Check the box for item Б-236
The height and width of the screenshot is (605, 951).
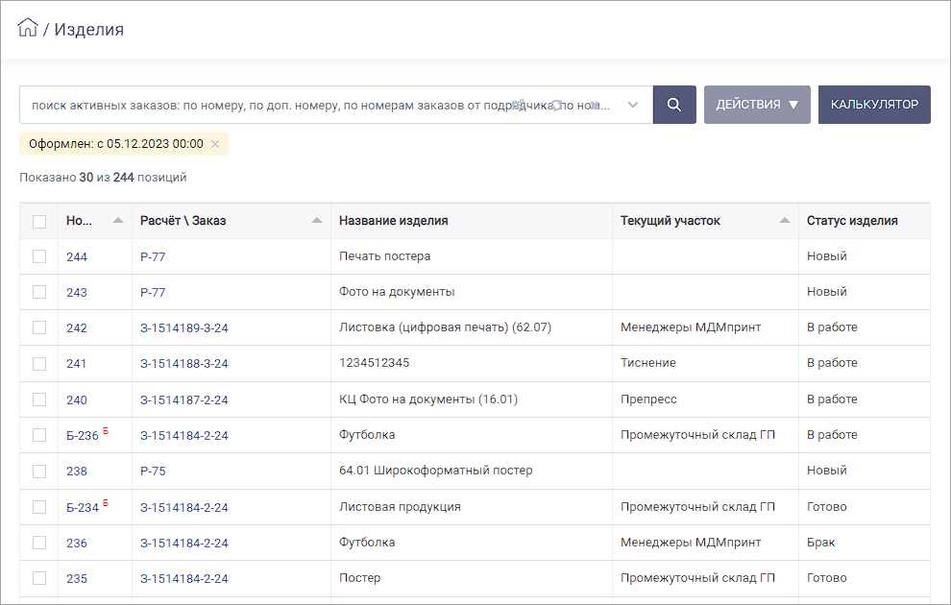point(39,435)
